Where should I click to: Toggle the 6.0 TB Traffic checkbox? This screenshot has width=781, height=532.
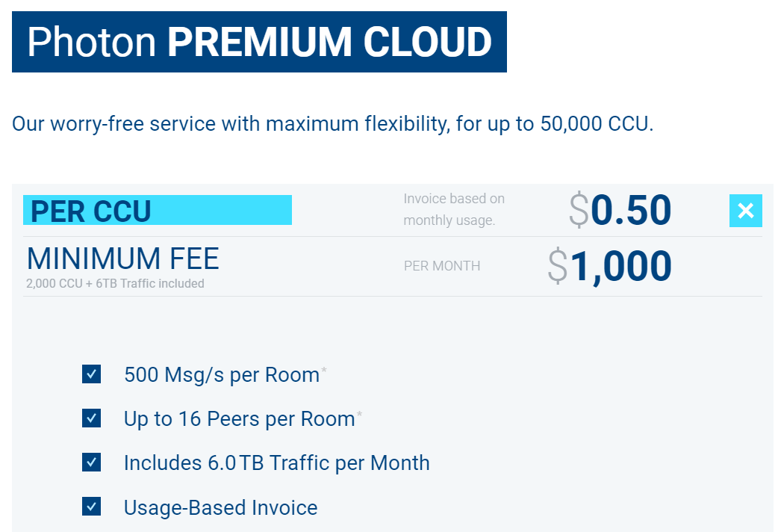pyautogui.click(x=91, y=463)
